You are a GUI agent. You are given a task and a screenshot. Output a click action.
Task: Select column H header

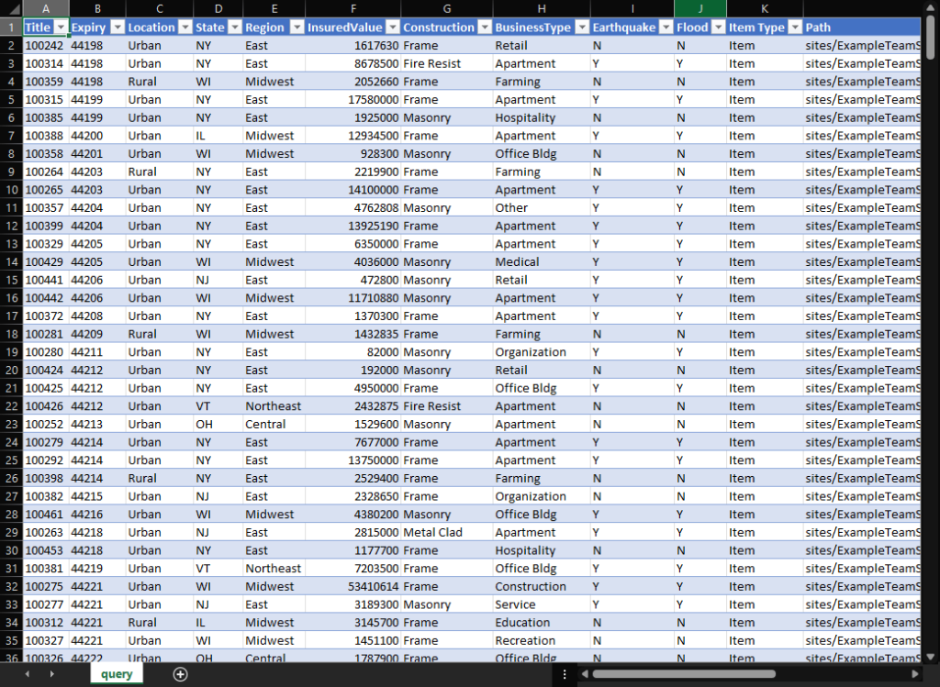(x=542, y=8)
